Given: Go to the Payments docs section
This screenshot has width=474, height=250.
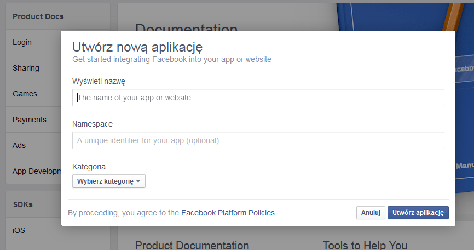Looking at the screenshot, I should click(33, 120).
